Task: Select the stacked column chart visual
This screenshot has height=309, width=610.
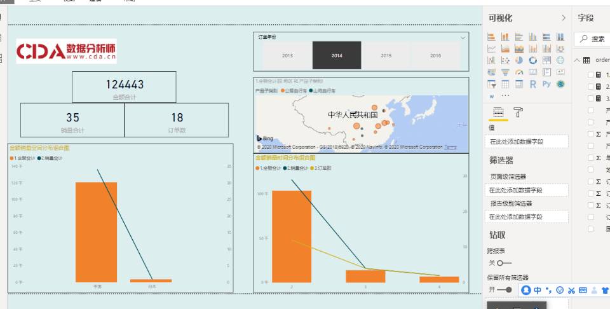Action: 505,37
